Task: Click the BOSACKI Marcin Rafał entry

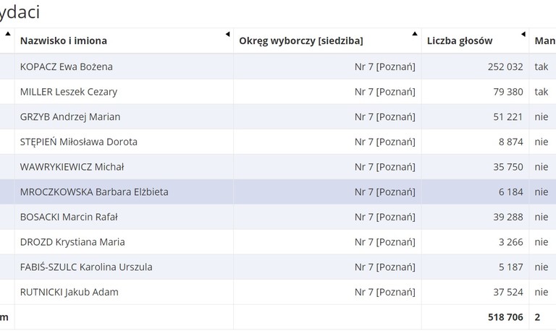Action: click(x=69, y=217)
